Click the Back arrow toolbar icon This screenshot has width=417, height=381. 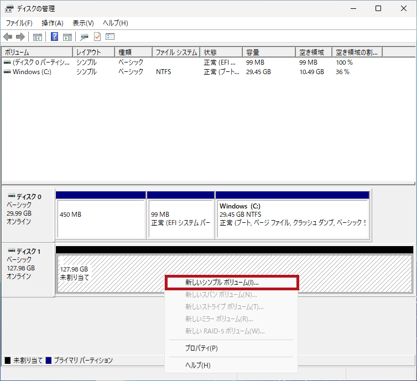[x=8, y=37]
